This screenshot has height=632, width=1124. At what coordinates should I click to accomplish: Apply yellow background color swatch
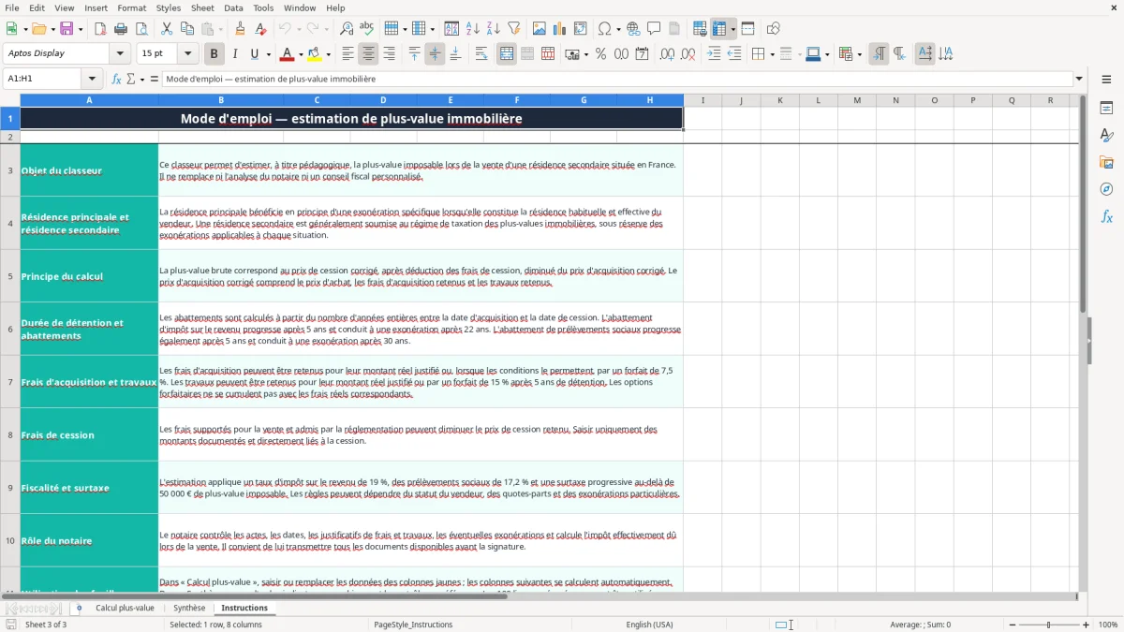(317, 54)
